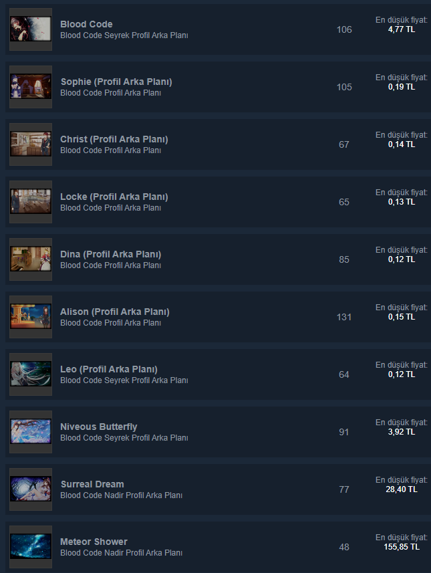Screen dimensions: 431x573
Task: Click the 131 quantity for Alison
Action: pyautogui.click(x=344, y=317)
